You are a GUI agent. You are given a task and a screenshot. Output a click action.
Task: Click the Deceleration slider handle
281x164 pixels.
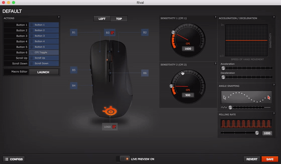click(x=223, y=77)
